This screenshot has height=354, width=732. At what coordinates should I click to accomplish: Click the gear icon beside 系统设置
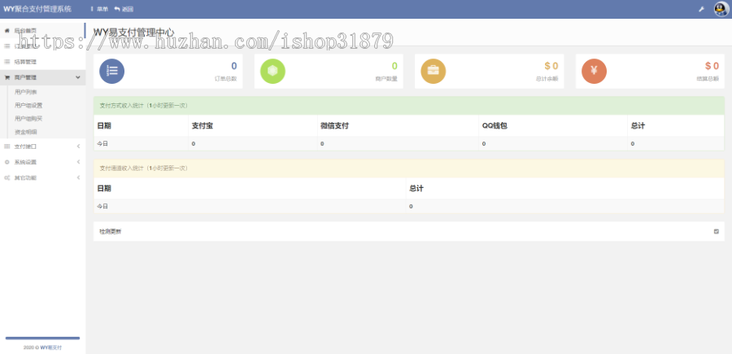(7, 162)
